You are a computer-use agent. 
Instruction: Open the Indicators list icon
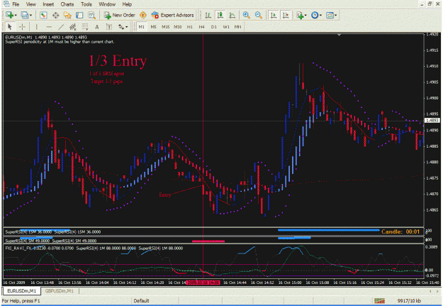point(300,16)
